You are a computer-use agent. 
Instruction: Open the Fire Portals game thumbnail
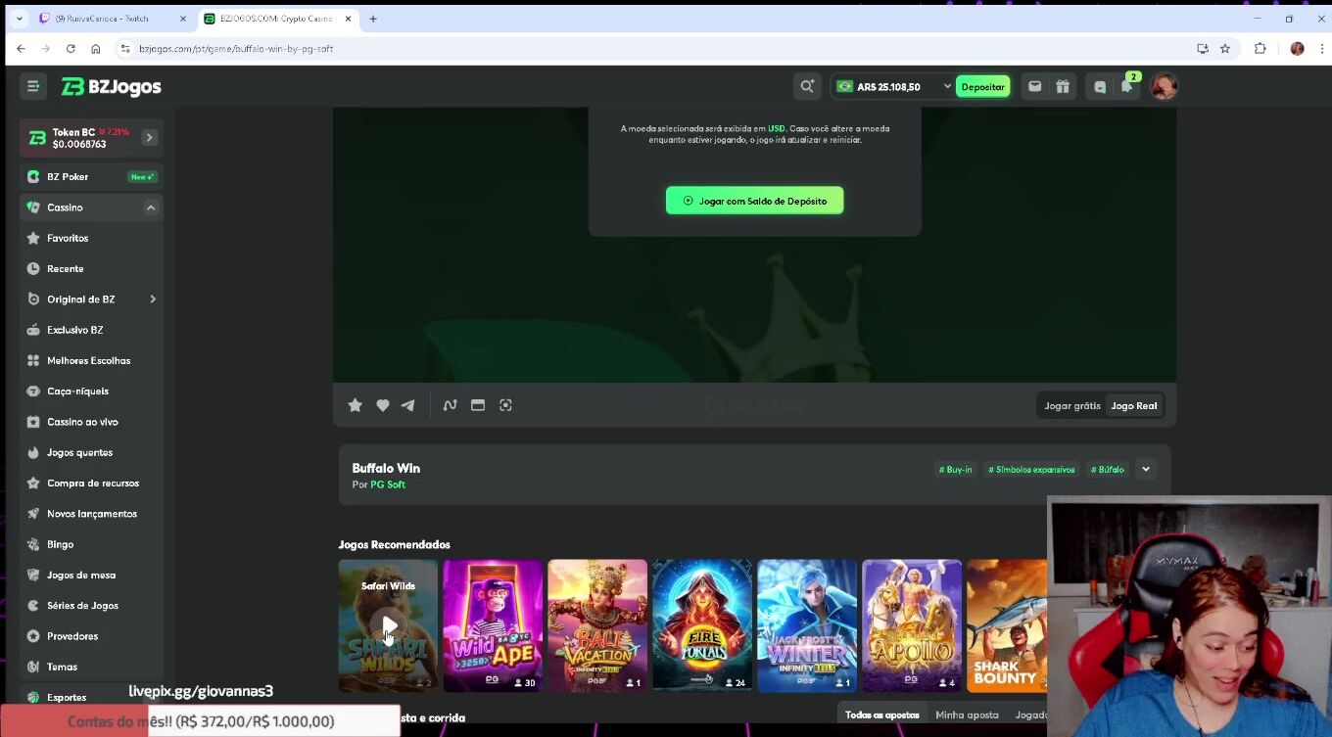702,625
